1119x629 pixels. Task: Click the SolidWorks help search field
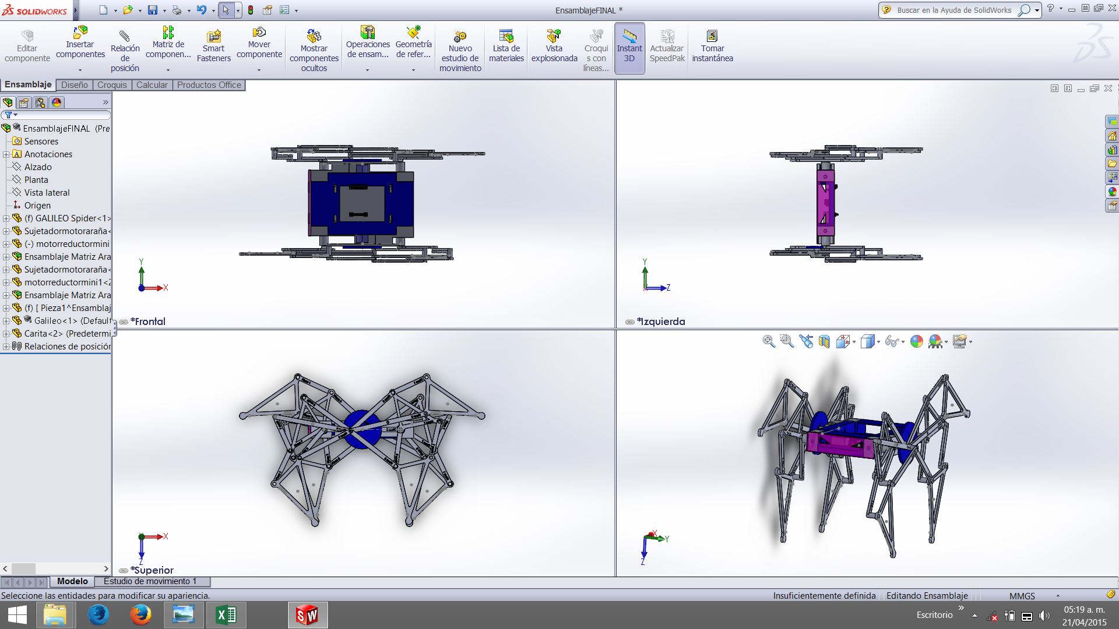click(953, 10)
